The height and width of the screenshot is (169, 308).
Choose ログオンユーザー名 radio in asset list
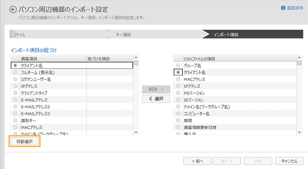coord(15,79)
